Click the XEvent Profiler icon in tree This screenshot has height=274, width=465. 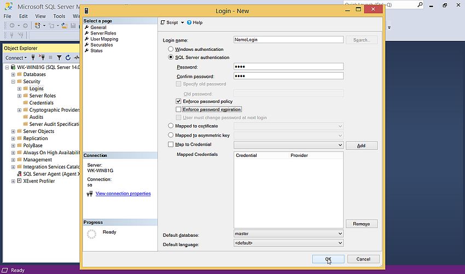[x=20, y=181]
